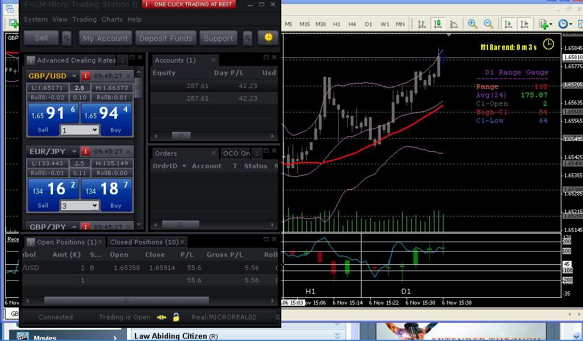Toggle M15 timeframe
Viewport: 583px width, 341px height.
(x=305, y=24)
